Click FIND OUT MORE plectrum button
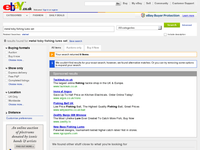The image size is (200, 150). coord(25,146)
